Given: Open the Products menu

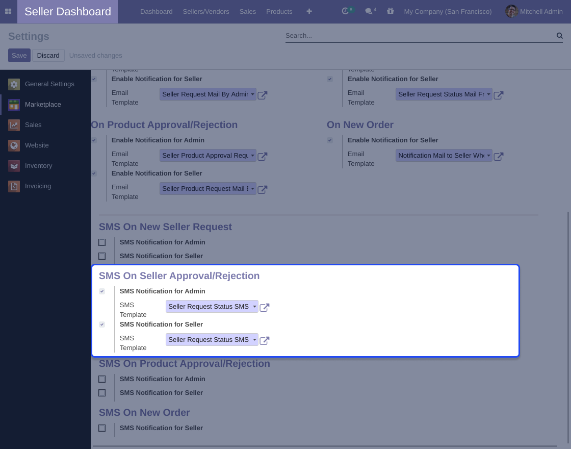Looking at the screenshot, I should [x=279, y=11].
